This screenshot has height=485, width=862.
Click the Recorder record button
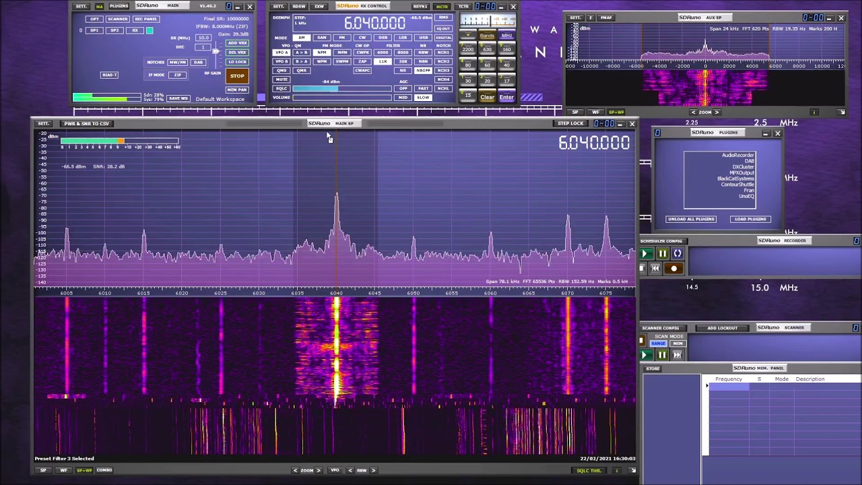pyautogui.click(x=673, y=268)
